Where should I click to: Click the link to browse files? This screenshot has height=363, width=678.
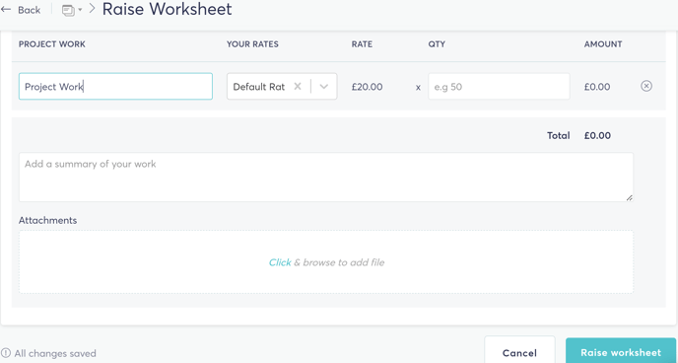tap(280, 262)
